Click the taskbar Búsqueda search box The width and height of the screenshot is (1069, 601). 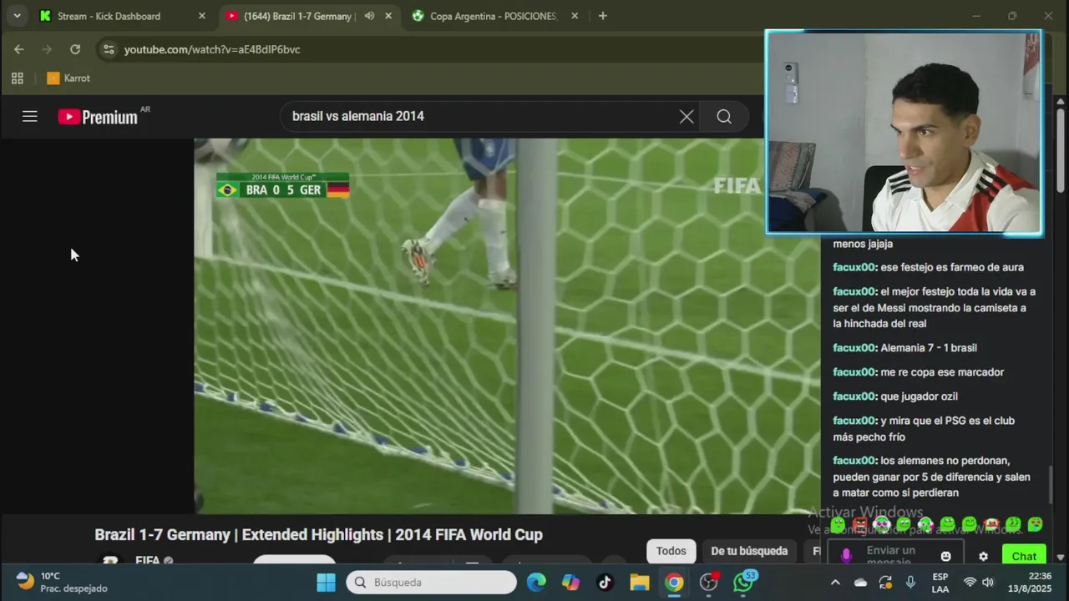pyautogui.click(x=432, y=583)
